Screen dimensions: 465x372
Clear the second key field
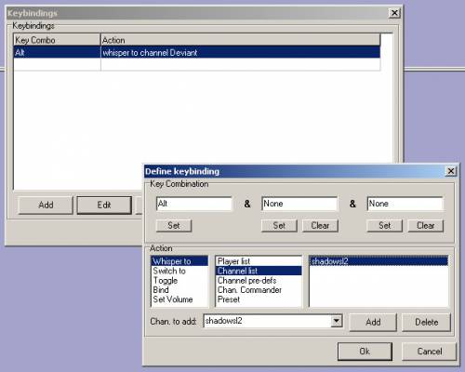point(320,226)
